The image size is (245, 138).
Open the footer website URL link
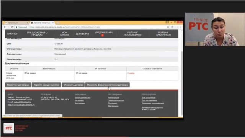pos(21,105)
